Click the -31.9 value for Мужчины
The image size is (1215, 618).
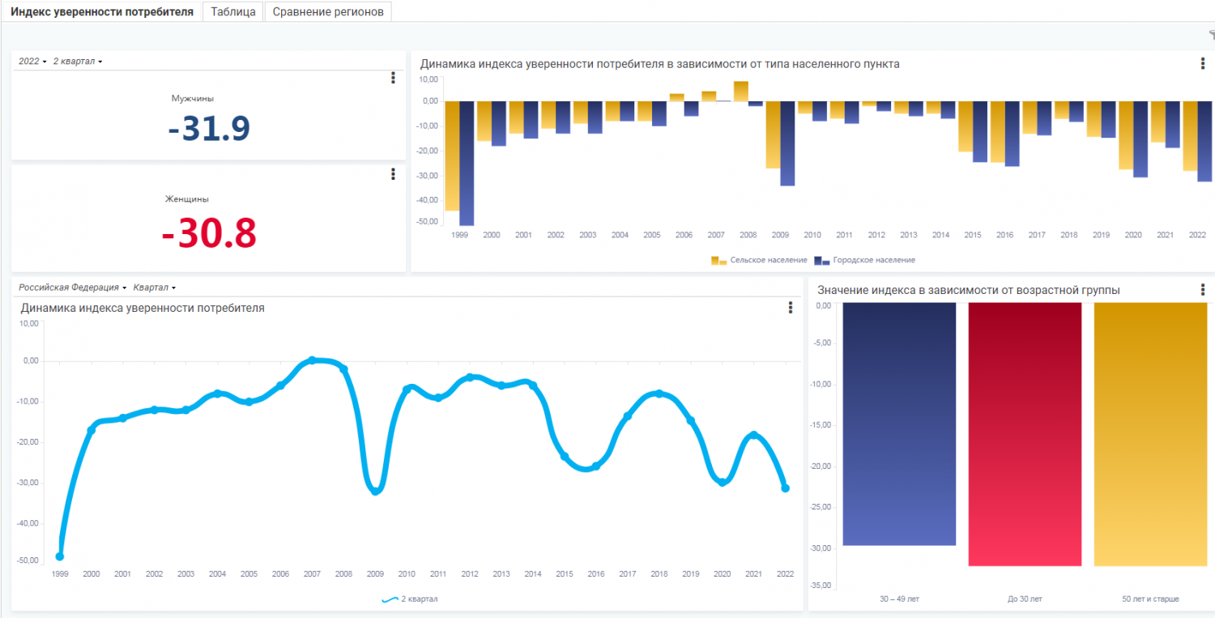coord(209,129)
